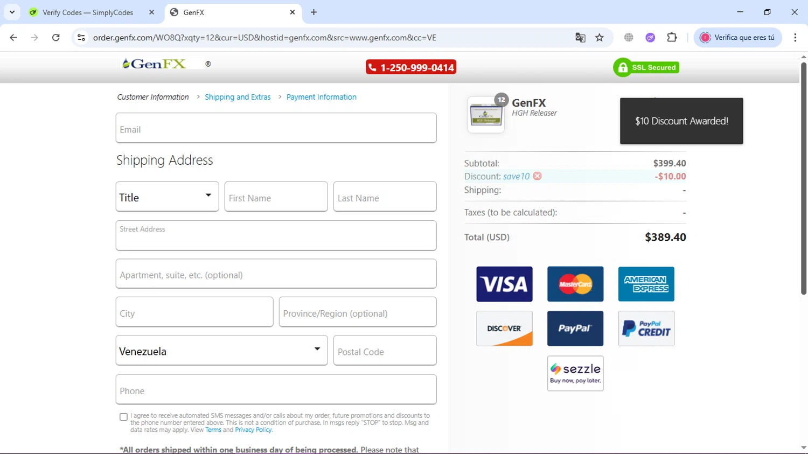Reload the current page
This screenshot has width=808, height=454.
(55, 38)
